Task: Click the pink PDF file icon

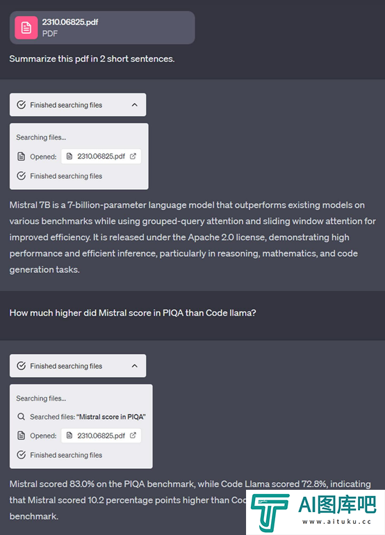Action: click(26, 28)
